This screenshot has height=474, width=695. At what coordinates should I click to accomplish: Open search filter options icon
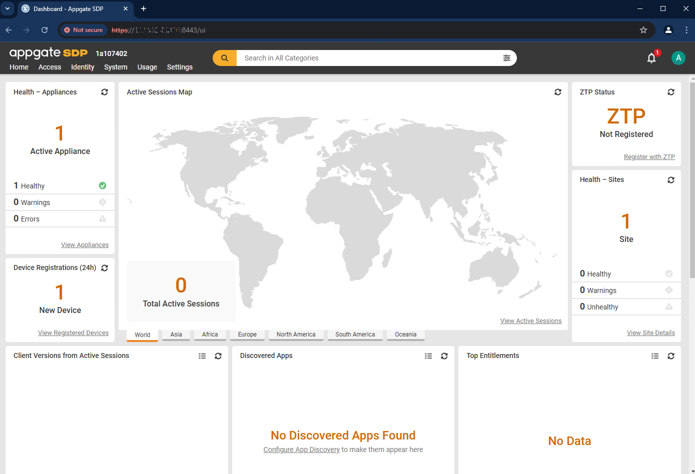507,58
